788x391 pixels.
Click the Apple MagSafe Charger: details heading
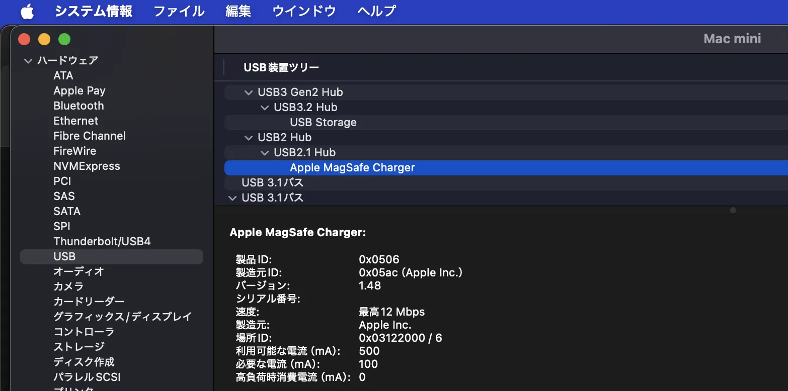[298, 233]
